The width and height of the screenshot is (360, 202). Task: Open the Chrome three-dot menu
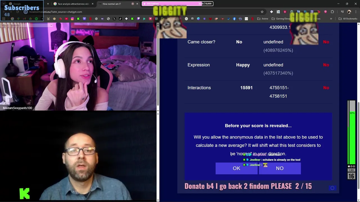356,12
